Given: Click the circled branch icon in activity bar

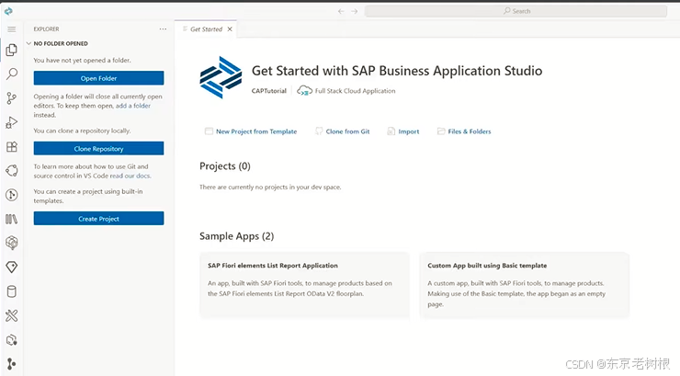Looking at the screenshot, I should coord(12,195).
